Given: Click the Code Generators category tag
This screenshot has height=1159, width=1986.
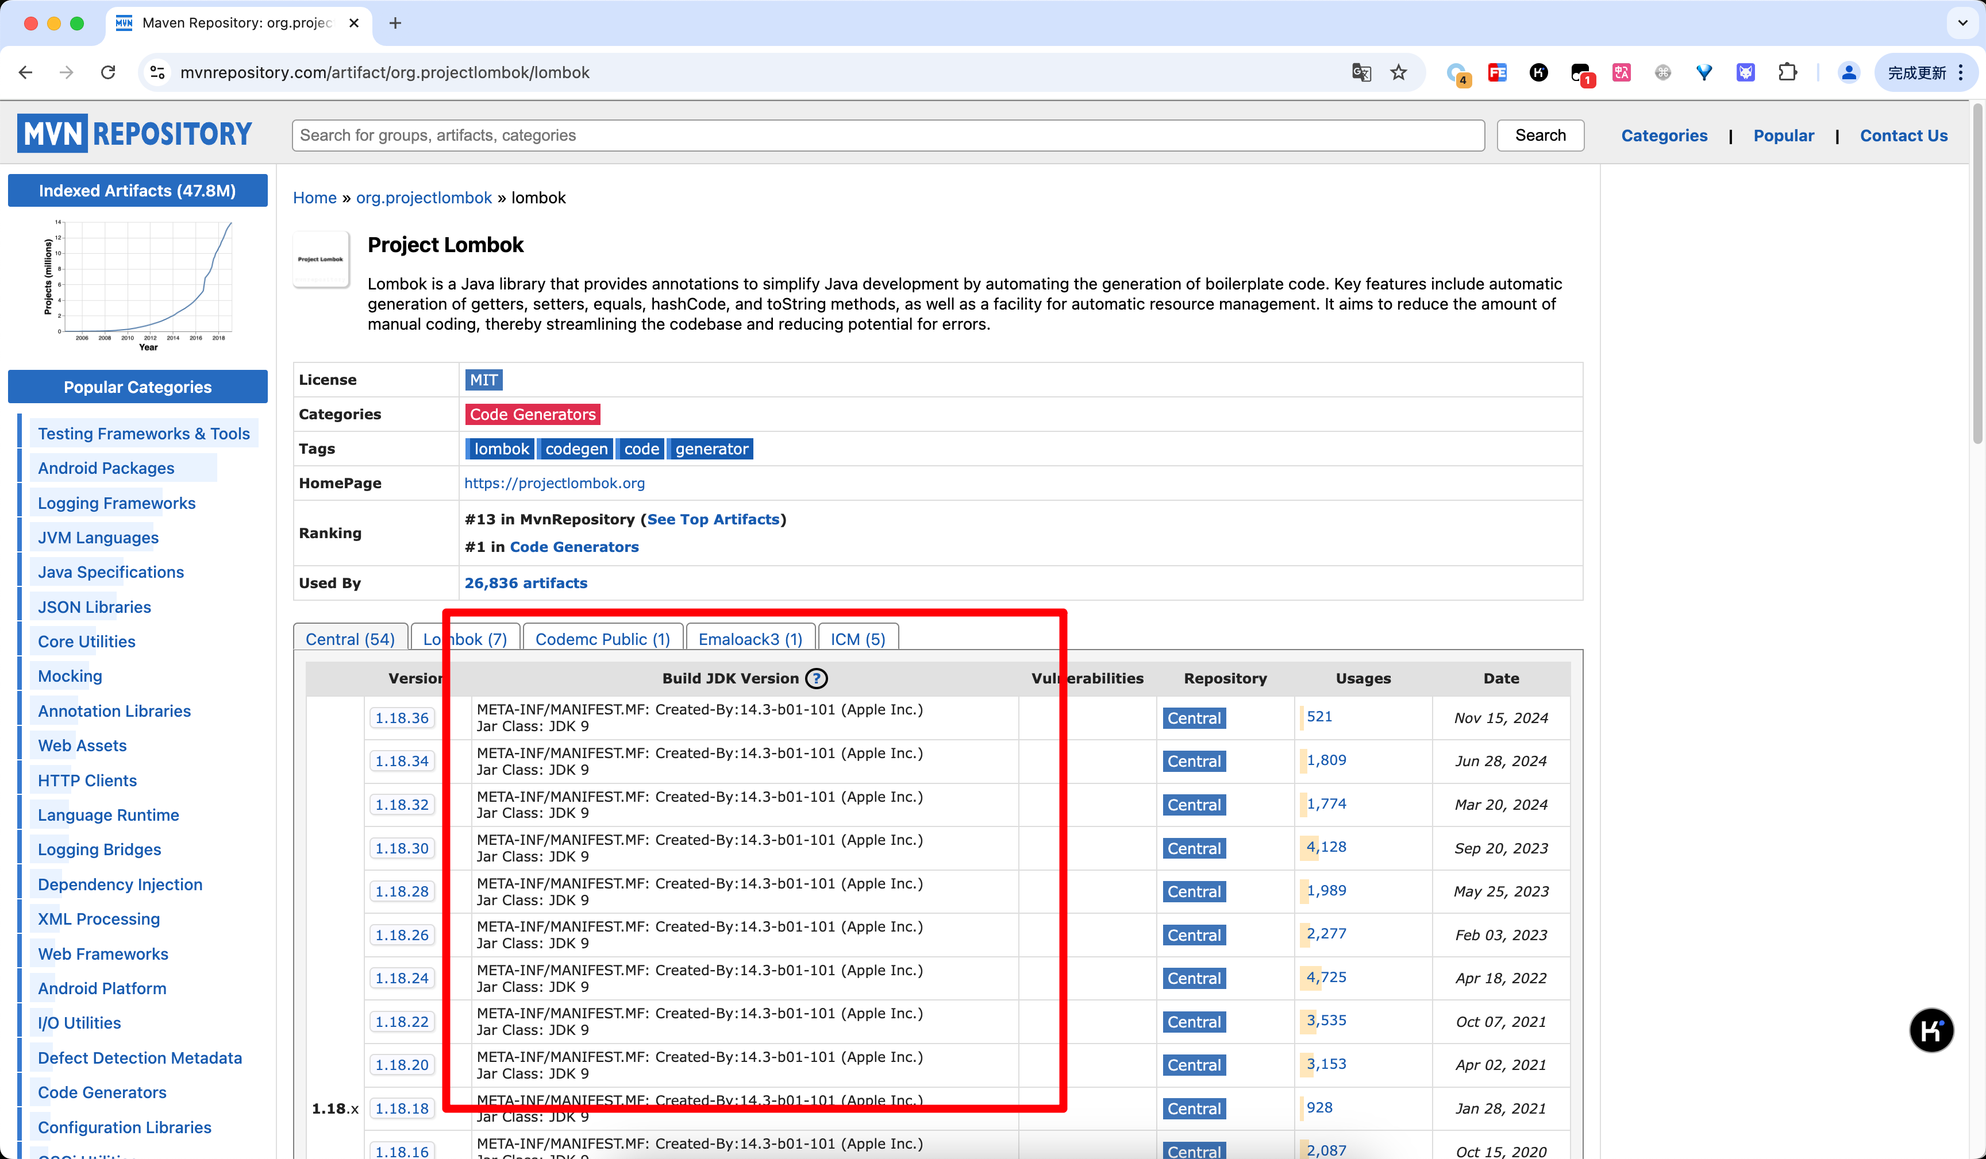Looking at the screenshot, I should [x=533, y=415].
